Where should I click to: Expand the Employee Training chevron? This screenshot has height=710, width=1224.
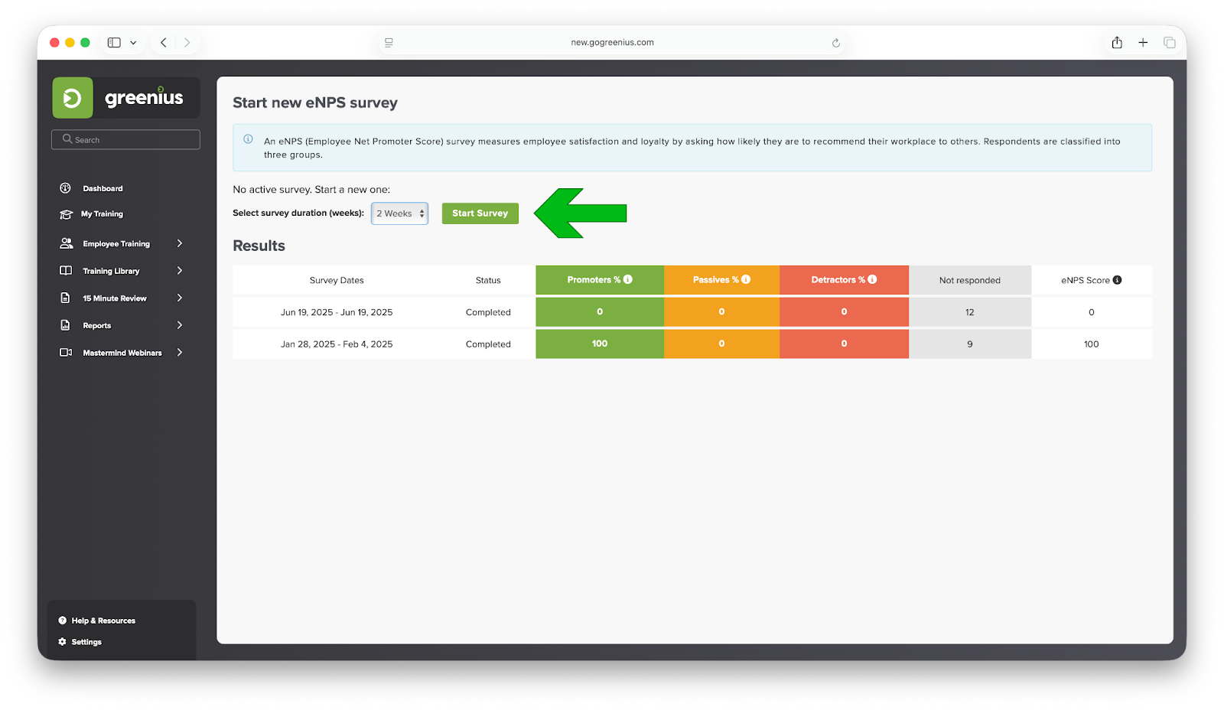pyautogui.click(x=180, y=243)
